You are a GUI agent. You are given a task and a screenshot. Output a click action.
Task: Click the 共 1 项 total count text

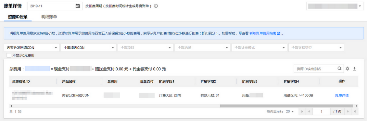tap(16, 112)
